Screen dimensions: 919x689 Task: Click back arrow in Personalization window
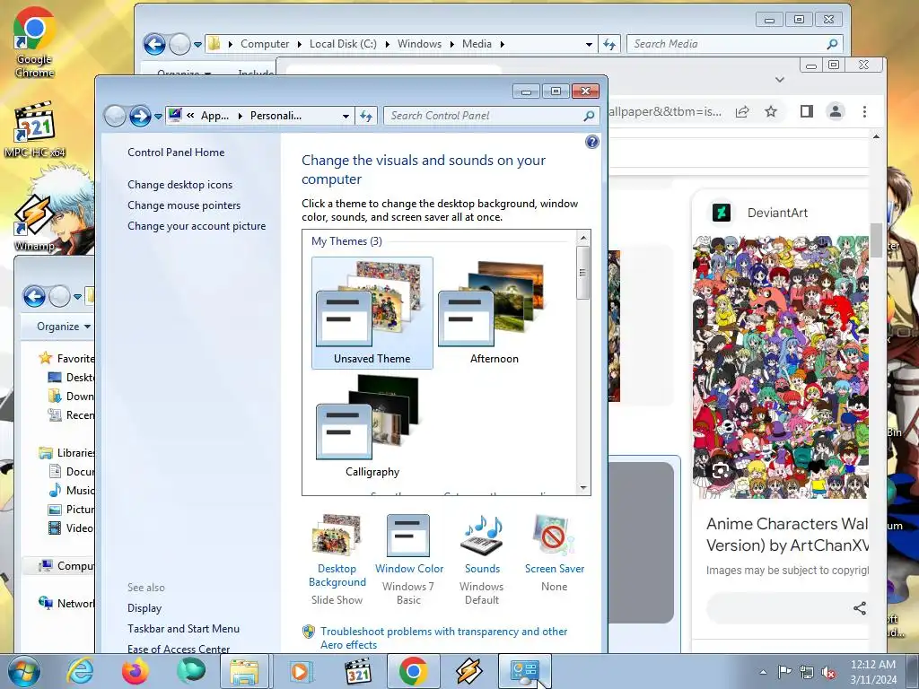point(115,116)
